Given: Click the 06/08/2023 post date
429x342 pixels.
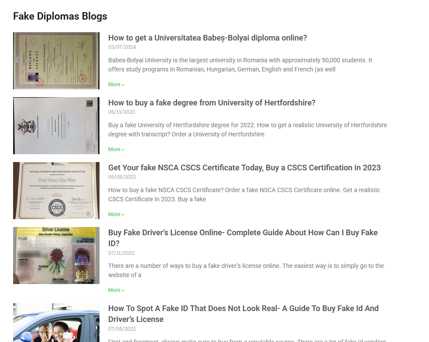Looking at the screenshot, I should pyautogui.click(x=122, y=177).
